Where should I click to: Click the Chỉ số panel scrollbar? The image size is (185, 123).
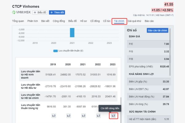(x=170, y=52)
